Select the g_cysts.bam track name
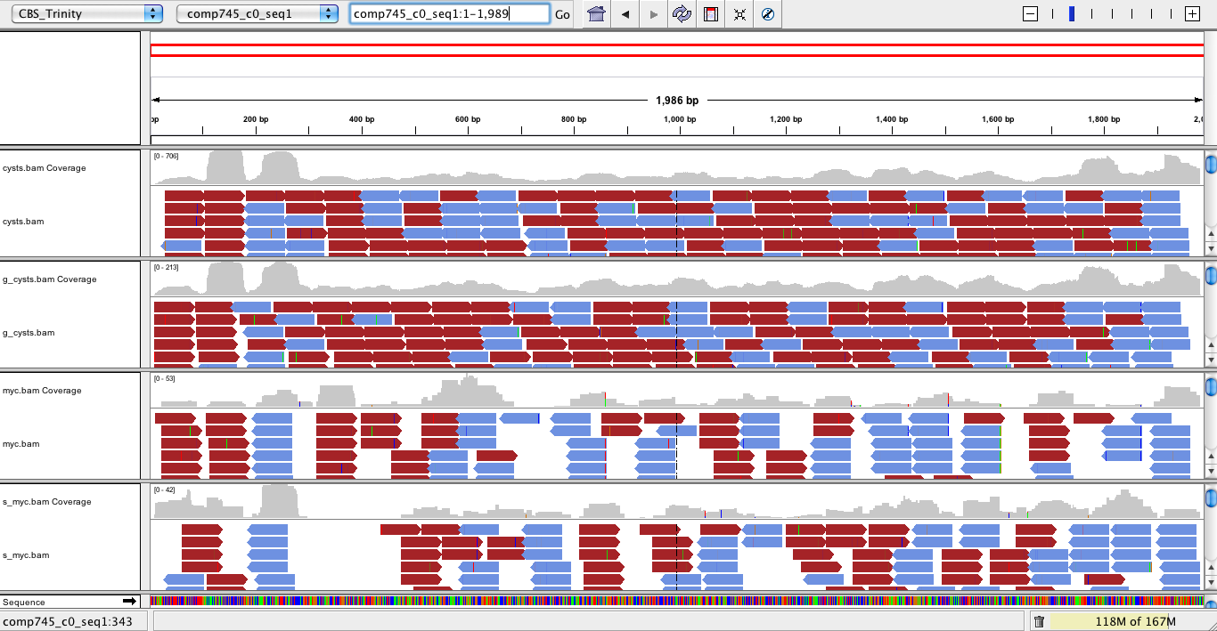Screen dimensions: 1217x631 29,333
